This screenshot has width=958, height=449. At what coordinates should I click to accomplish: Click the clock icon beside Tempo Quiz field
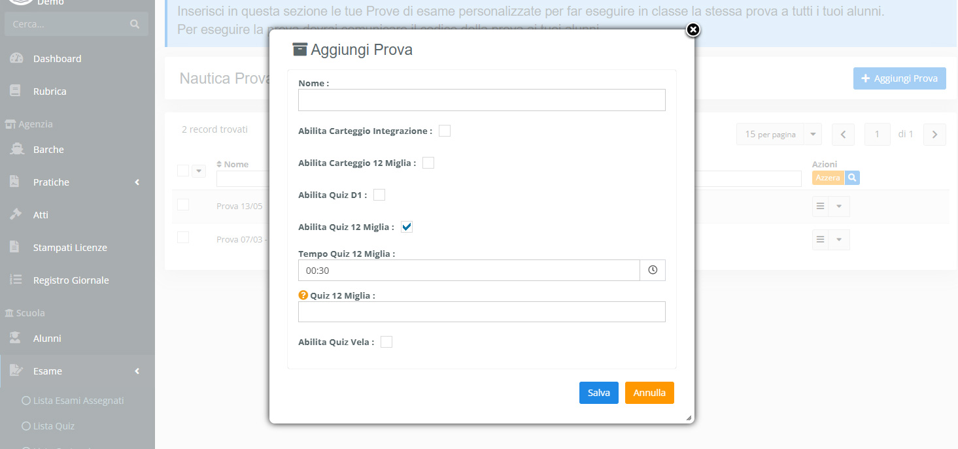[x=653, y=270]
